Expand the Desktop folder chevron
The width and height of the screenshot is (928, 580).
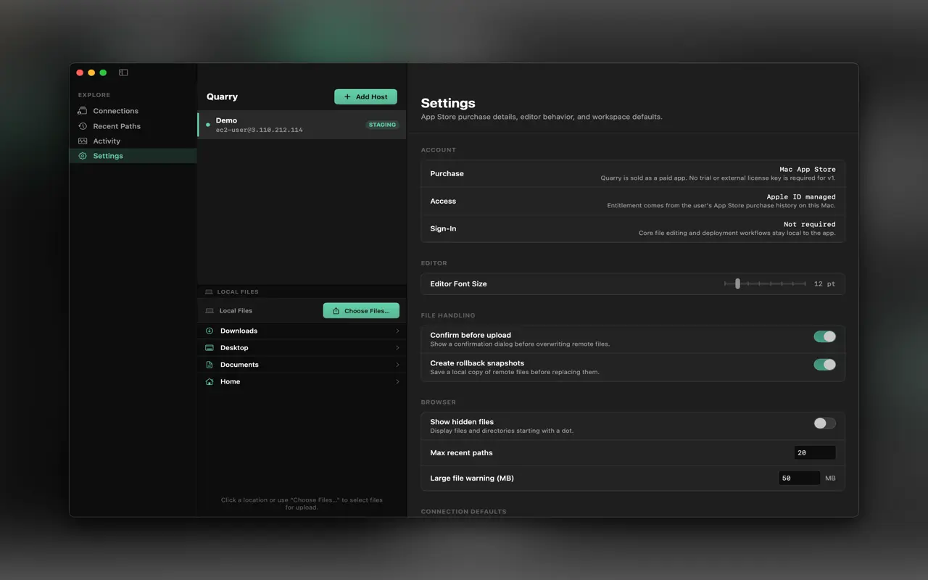click(397, 348)
